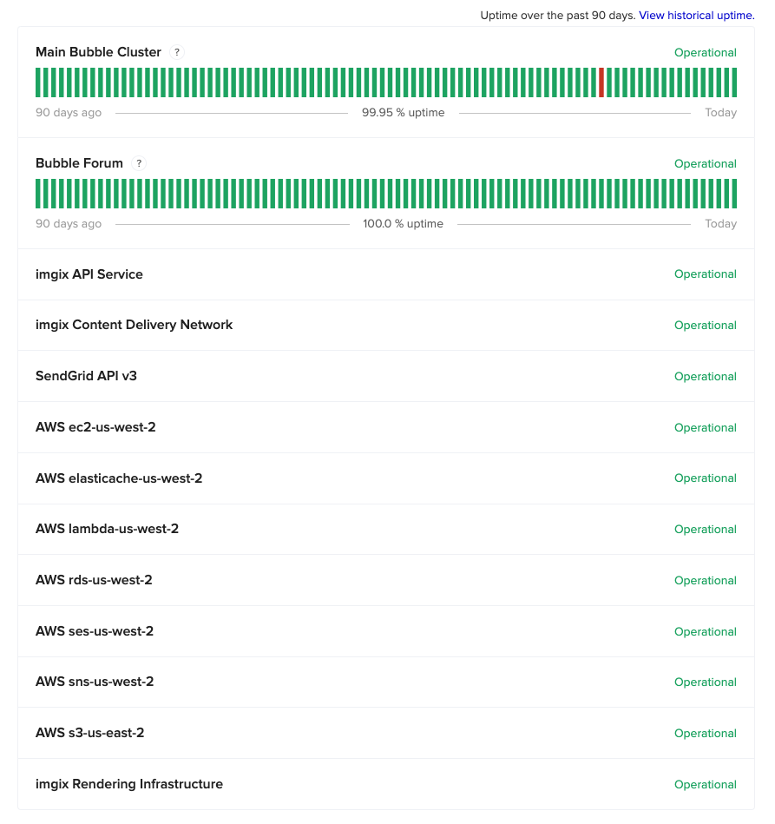
Task: Click the last green bar in Main Bubble Cluster
Action: tap(734, 82)
